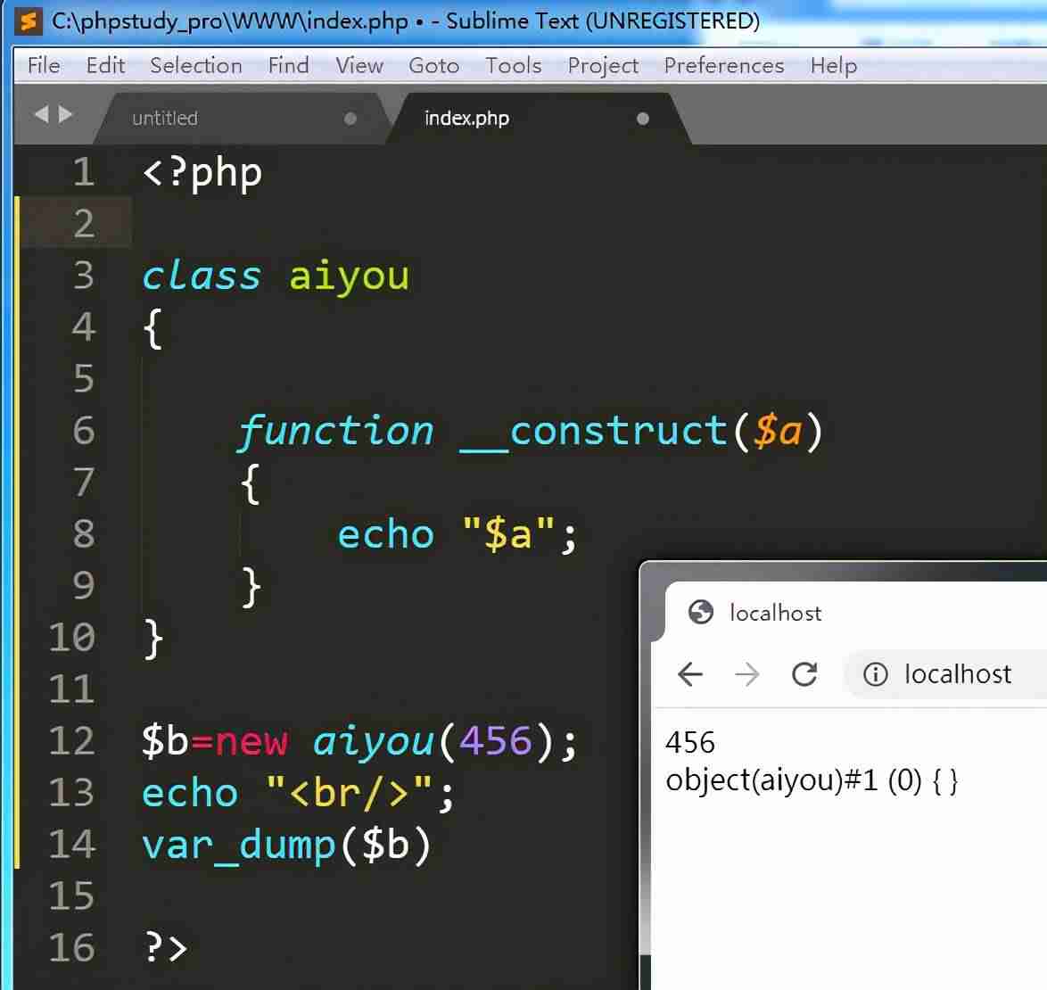Click the "__construct" method name
The width and height of the screenshot is (1047, 990).
click(594, 431)
